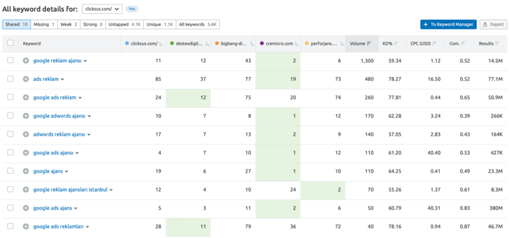Expand arrow next to adwords reklam ajansı
The height and width of the screenshot is (238, 509).
point(89,135)
